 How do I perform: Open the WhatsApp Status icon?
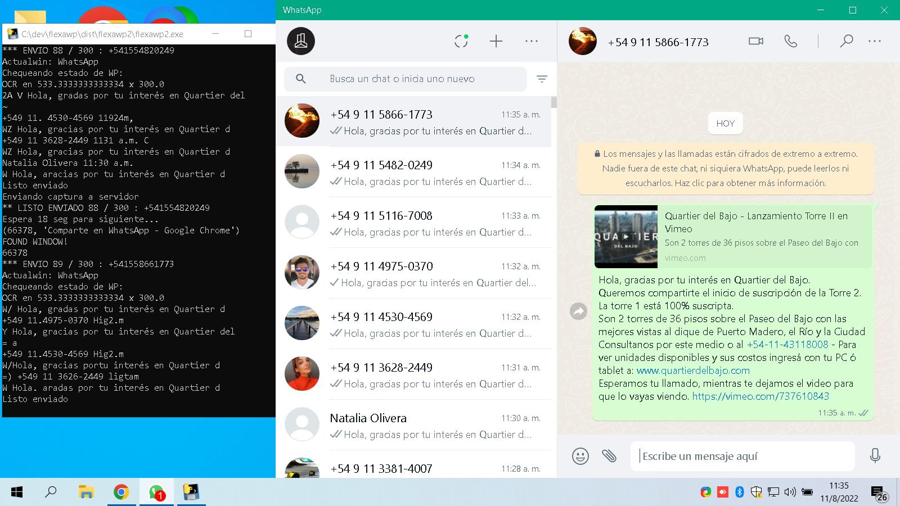click(461, 41)
